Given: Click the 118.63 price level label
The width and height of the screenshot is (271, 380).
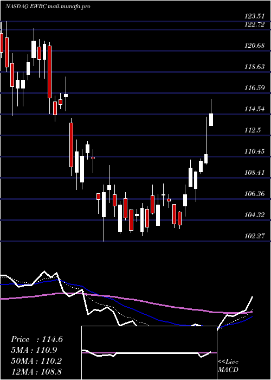Looking at the screenshot, I should (x=254, y=67).
